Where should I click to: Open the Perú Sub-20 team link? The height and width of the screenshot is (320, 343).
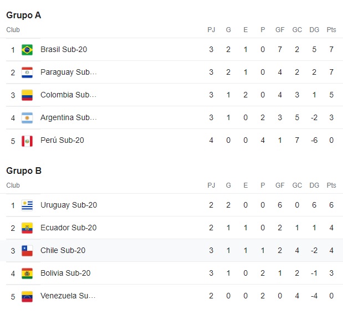62,140
